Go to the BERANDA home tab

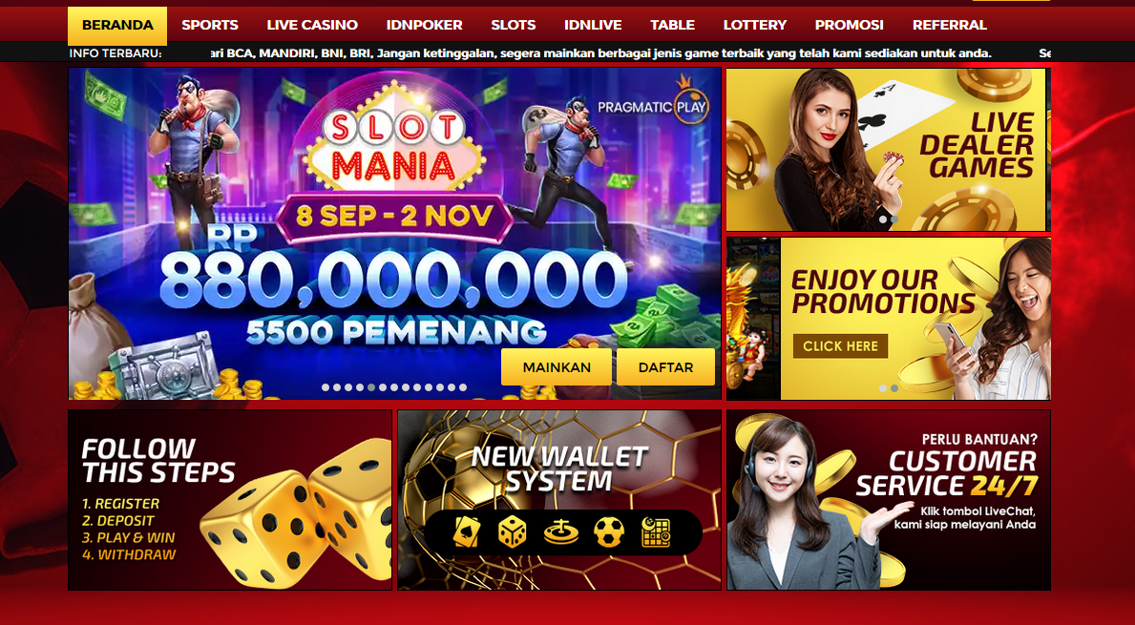117,26
